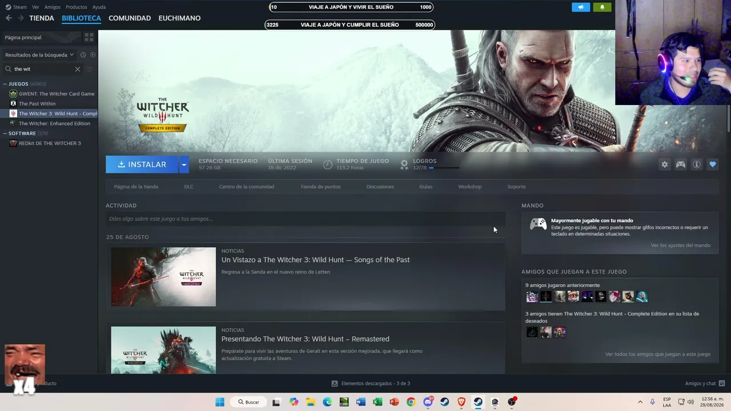Click the library search field
The width and height of the screenshot is (731, 411).
[x=43, y=69]
